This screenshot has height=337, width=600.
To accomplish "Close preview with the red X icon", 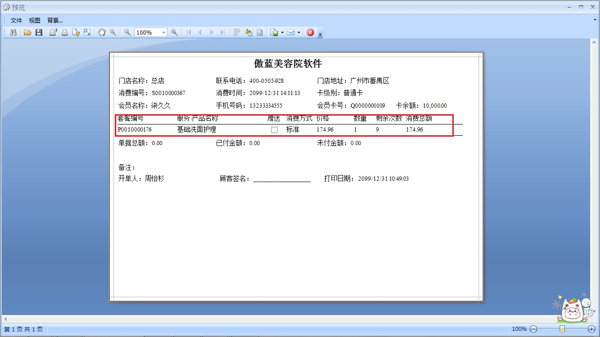I will click(x=310, y=32).
